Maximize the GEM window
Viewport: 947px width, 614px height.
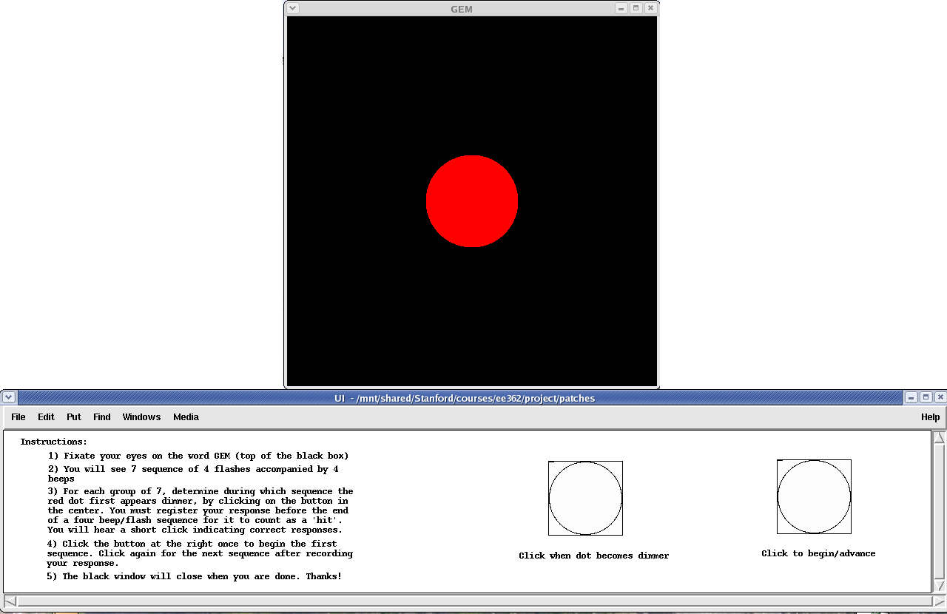point(636,8)
